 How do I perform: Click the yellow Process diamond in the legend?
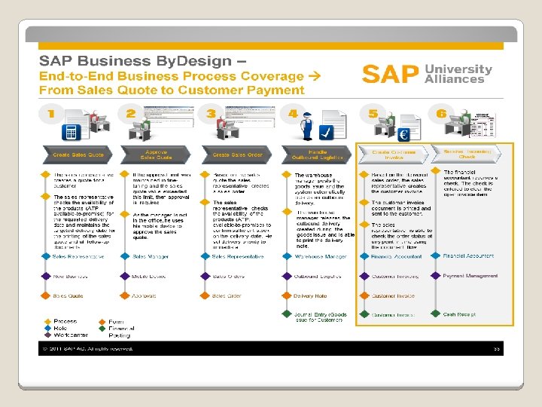click(47, 322)
